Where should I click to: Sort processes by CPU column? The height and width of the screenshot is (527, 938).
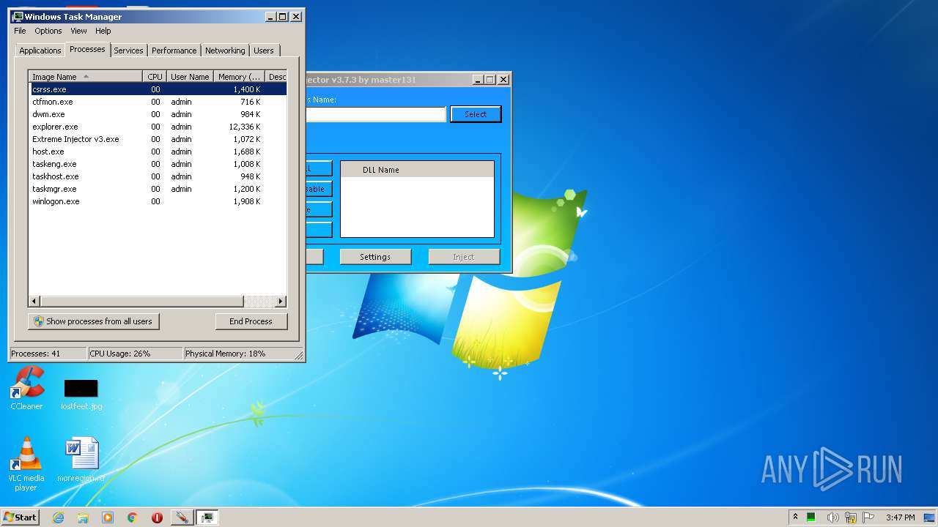[155, 77]
